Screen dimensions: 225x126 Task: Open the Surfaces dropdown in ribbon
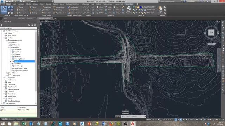(21, 10)
